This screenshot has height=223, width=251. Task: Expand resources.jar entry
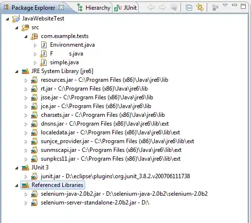pos(26,80)
